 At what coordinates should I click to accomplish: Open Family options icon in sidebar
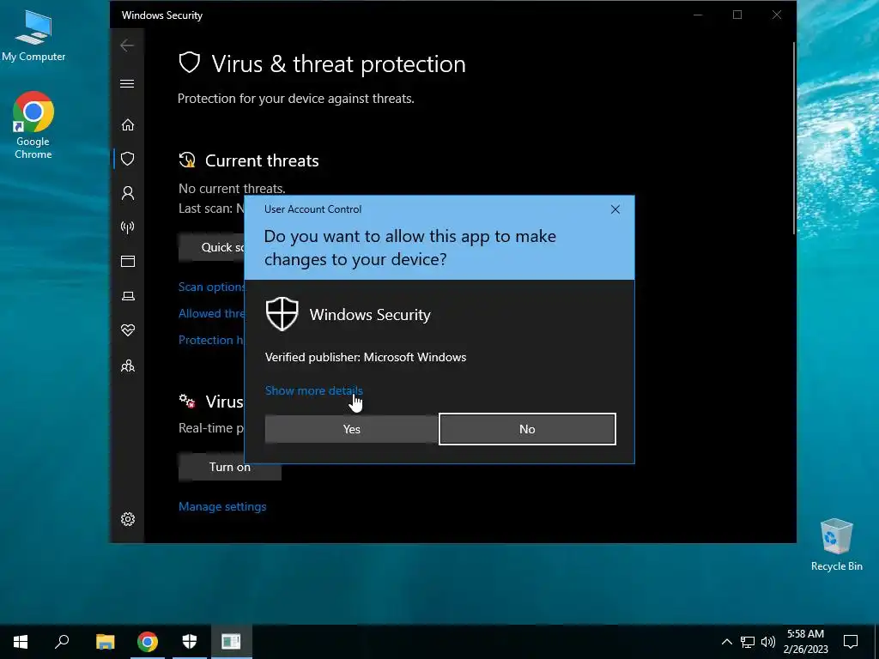[x=128, y=366]
